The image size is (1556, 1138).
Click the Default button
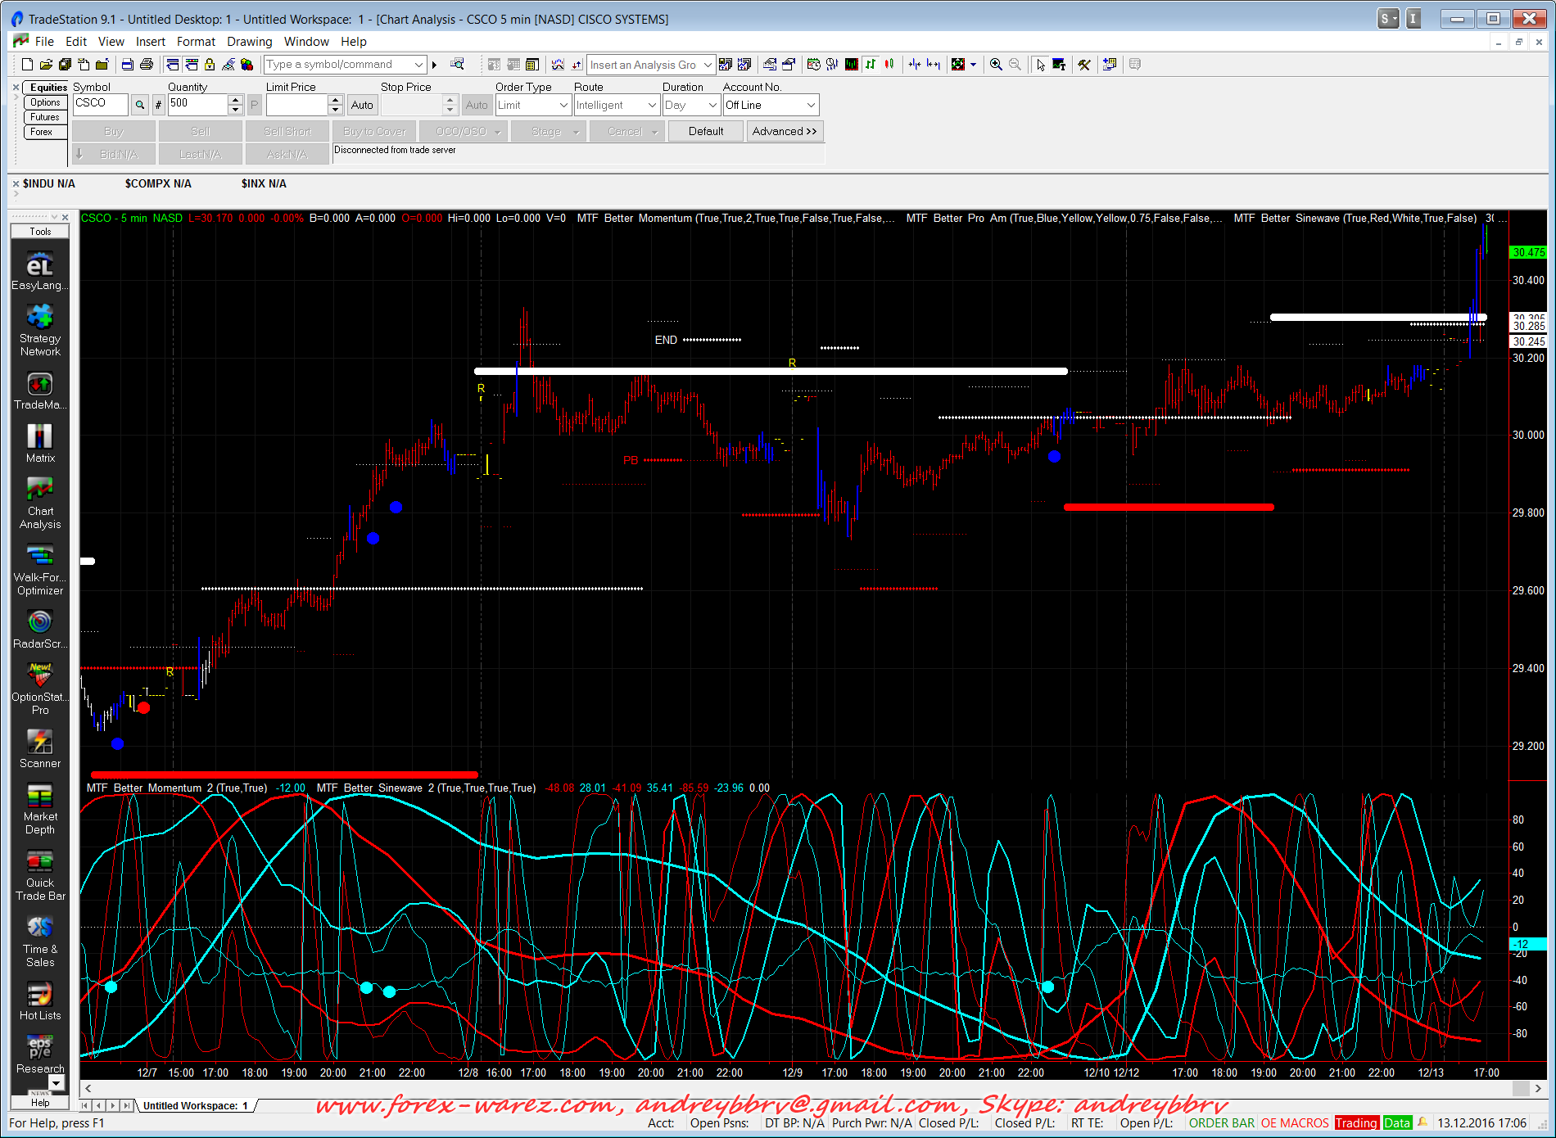(x=705, y=131)
